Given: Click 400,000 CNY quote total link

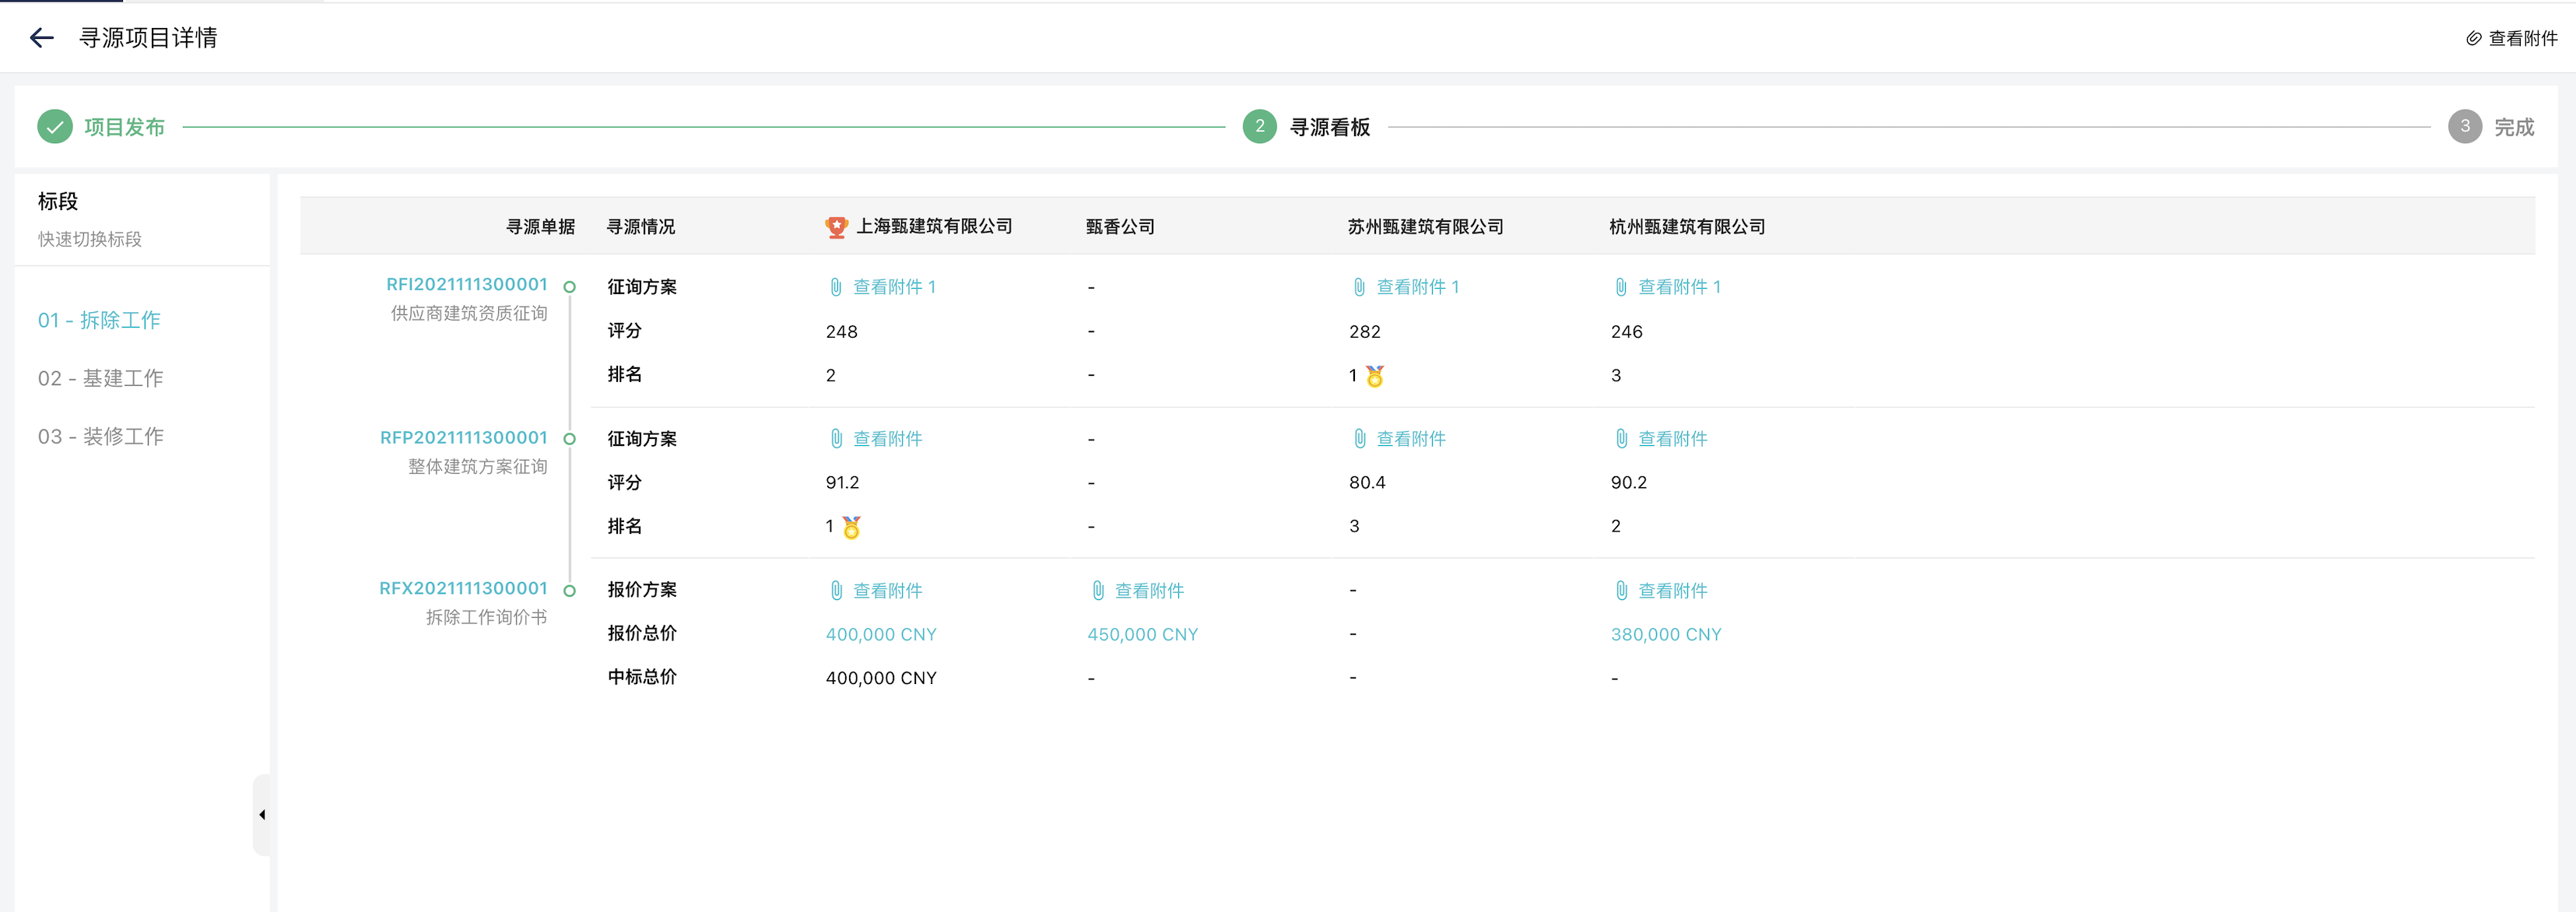Looking at the screenshot, I should pyautogui.click(x=881, y=635).
